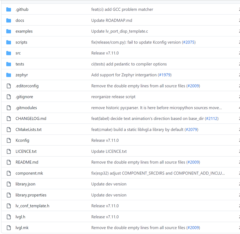Open library.json file
Screen dimensions: 240x234
click(25, 184)
